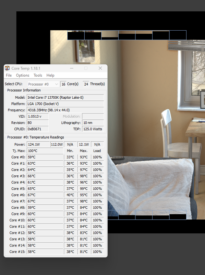Viewport: 205px width, 275px height.
Task: Click Core #3 current temperature 66°C
Action: click(x=45, y=176)
